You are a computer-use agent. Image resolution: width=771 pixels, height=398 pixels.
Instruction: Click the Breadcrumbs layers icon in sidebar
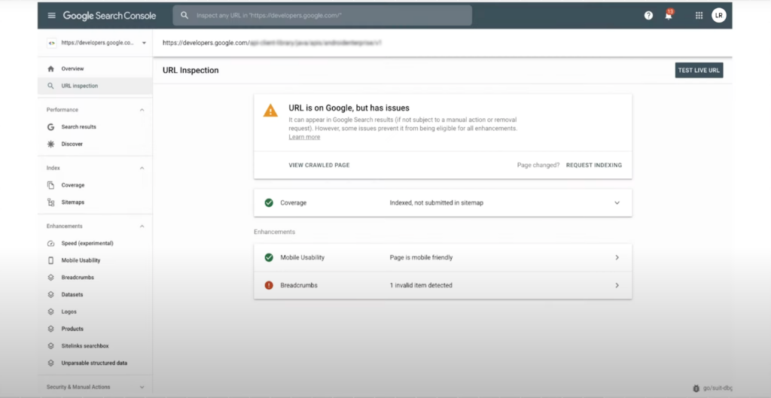pos(50,278)
